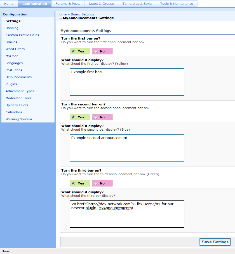Screen dimensions: 235x254
Task: Open Custom Profile Fields page
Action: pos(22,35)
